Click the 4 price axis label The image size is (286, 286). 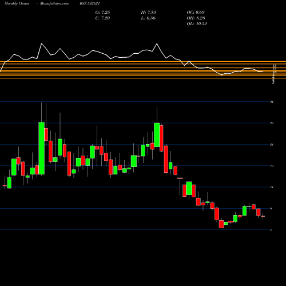click(271, 230)
